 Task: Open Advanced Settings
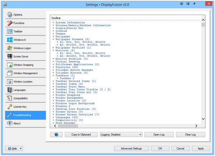point(132,148)
